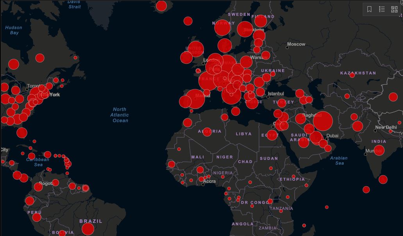The width and height of the screenshot is (403, 236).
Task: Select the red circle over Norway
Action: [222, 28]
